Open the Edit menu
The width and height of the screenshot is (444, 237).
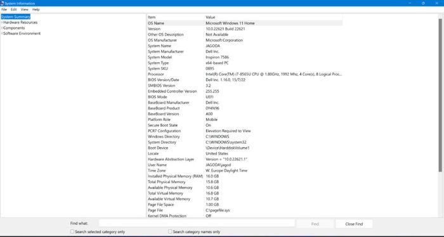[13, 10]
